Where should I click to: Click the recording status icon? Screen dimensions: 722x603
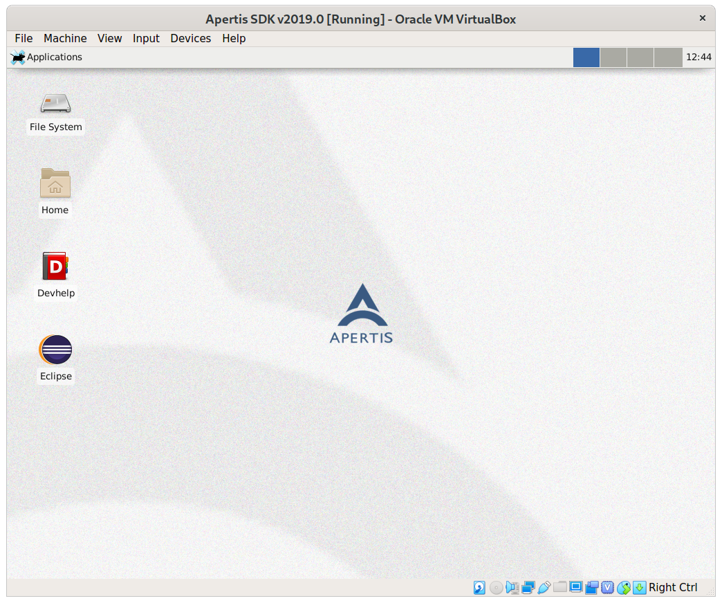click(x=592, y=587)
